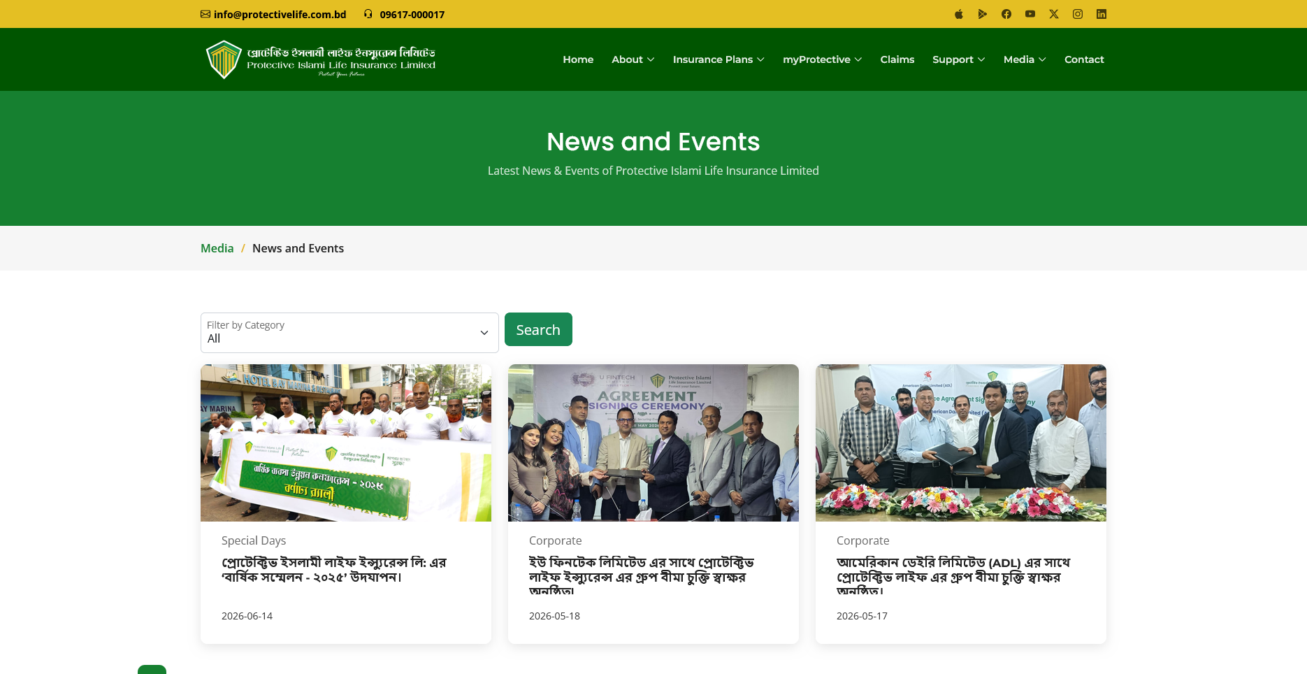1307x674 pixels.
Task: Expand the Support menu
Action: (959, 59)
